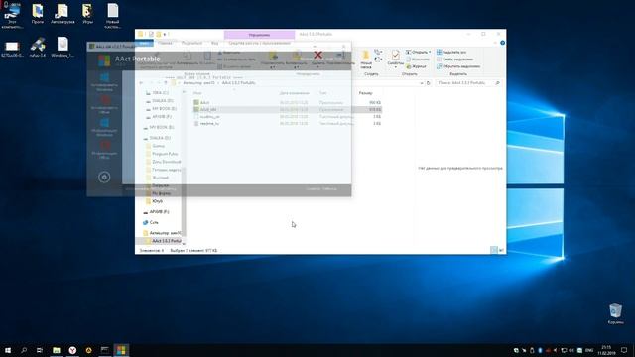Viewport: 635px width, 357px height.
Task: Click the Rename icon in ribbon
Action: [340, 56]
